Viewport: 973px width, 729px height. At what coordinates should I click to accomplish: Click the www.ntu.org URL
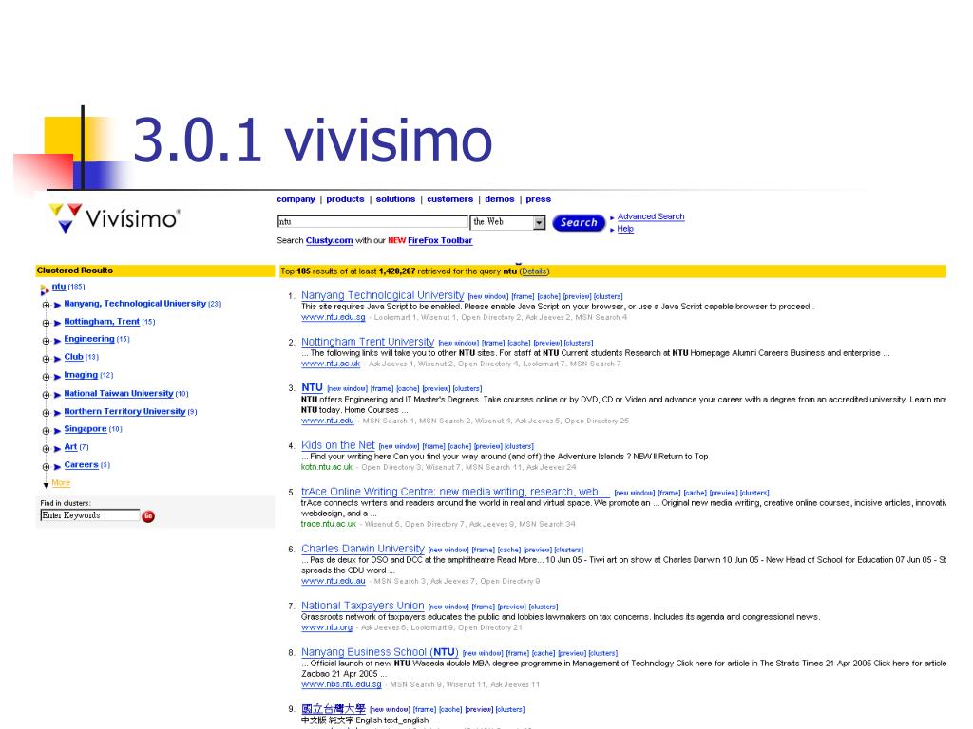(327, 628)
